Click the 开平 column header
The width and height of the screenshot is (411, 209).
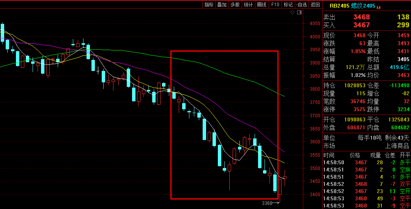pos(405,155)
